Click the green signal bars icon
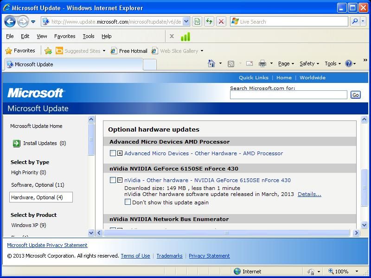Screen dimensions: 371x278 185,37
